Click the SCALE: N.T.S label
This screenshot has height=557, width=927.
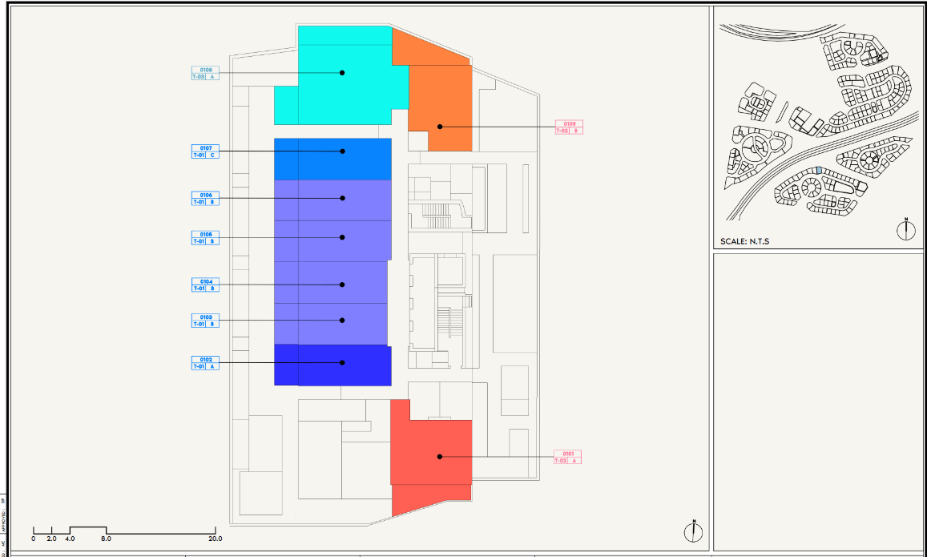tap(744, 241)
